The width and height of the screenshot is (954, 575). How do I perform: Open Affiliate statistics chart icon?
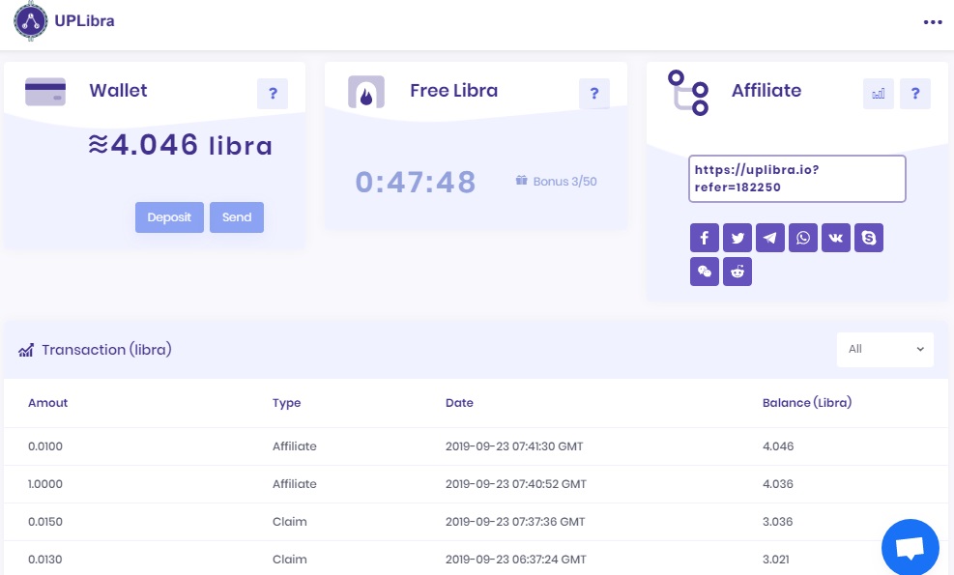click(x=879, y=94)
